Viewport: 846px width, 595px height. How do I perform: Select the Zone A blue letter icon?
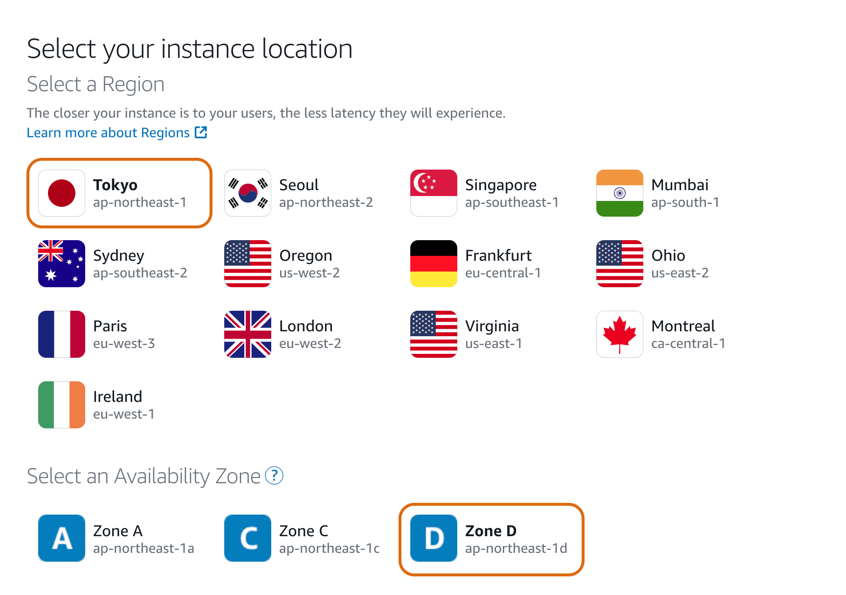(62, 538)
